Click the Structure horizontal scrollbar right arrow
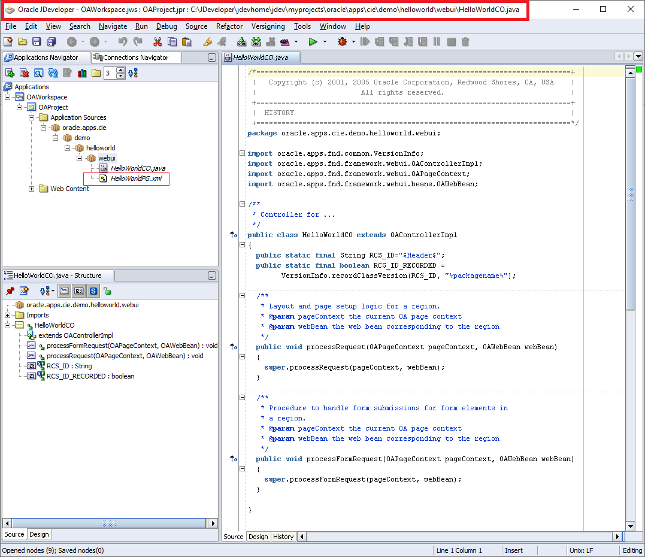 click(213, 523)
